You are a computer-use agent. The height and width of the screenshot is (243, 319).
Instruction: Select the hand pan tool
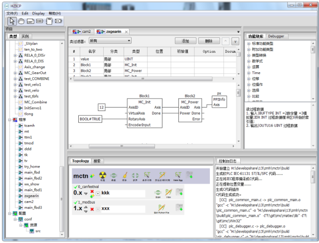(x=21, y=21)
